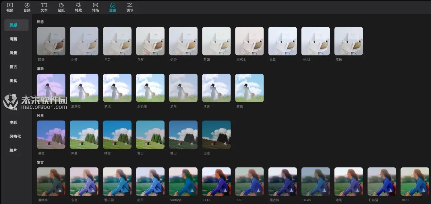Apply the Vintage retro filter thumbnail
Viewport: 431px width, 204px height.
point(183,182)
